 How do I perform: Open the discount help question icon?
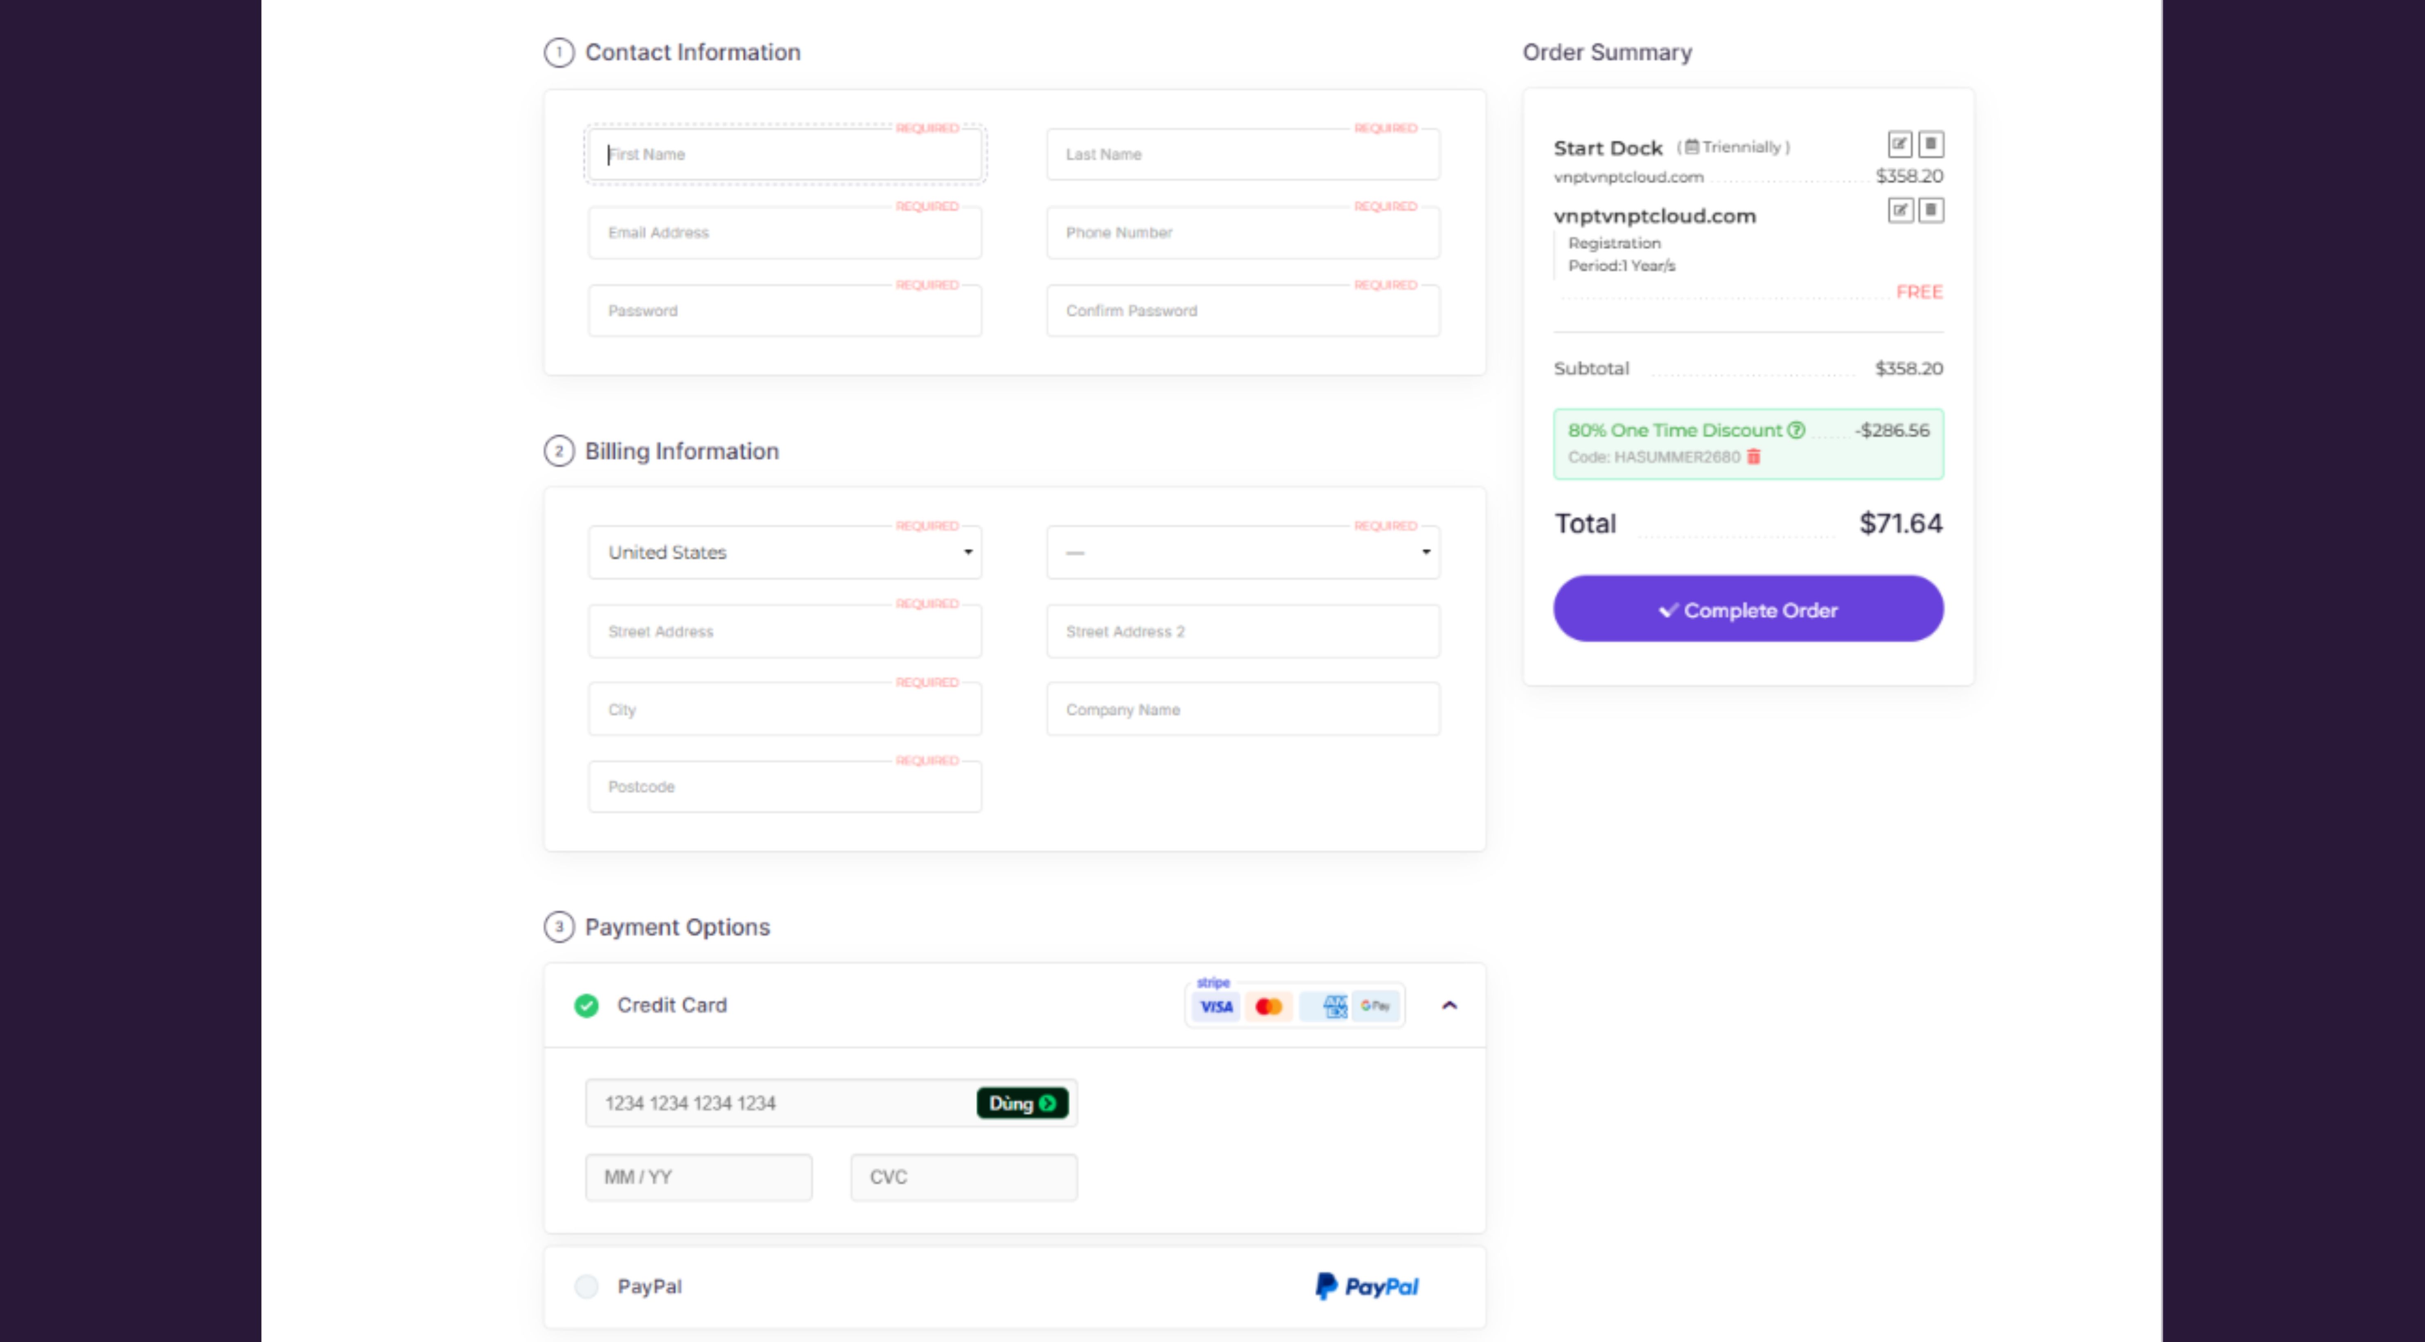[x=1796, y=430]
